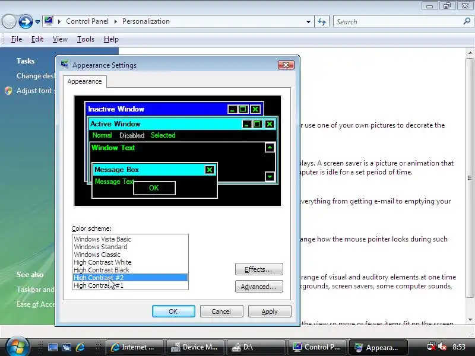Click Switch between windows quick launch icon
Viewport: 475px width, 356px height.
click(x=66, y=347)
